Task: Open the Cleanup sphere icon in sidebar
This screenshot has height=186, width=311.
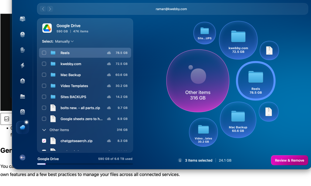Action: click(x=22, y=34)
